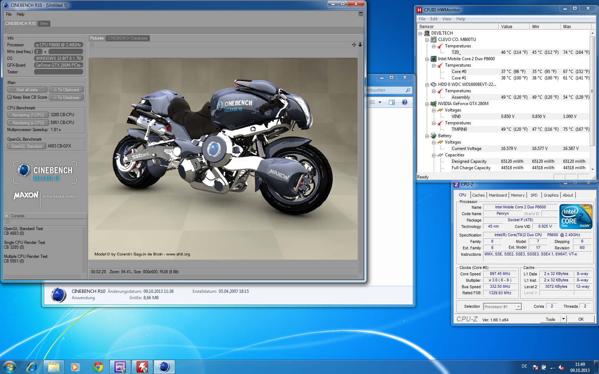Click the Tester input field

point(58,72)
